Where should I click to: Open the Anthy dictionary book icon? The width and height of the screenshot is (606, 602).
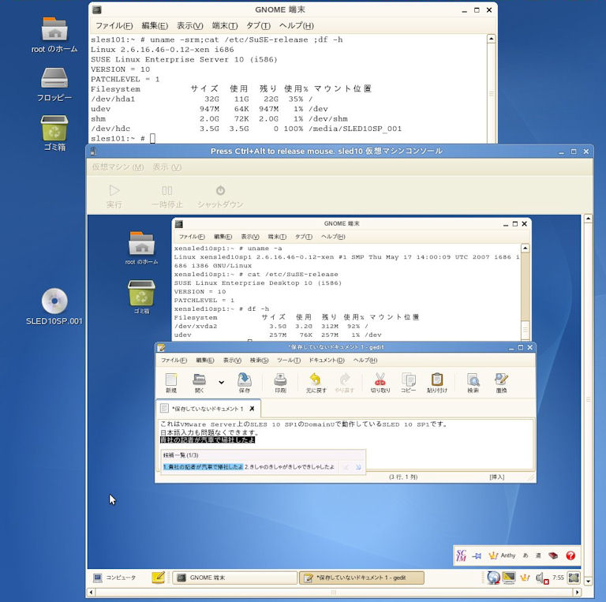click(553, 555)
